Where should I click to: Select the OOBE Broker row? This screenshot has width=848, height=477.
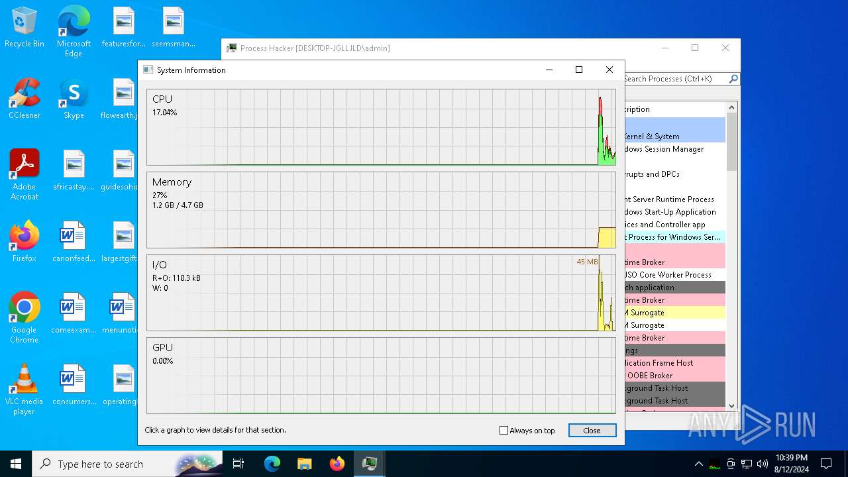[x=675, y=376]
